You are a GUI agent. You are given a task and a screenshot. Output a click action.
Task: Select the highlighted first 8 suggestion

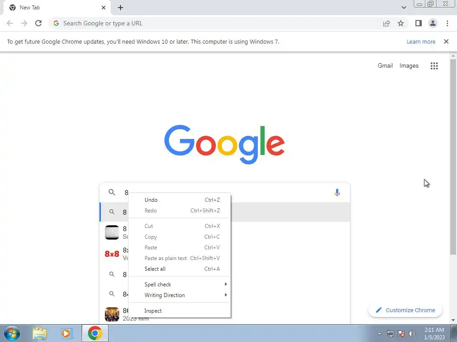(x=225, y=212)
